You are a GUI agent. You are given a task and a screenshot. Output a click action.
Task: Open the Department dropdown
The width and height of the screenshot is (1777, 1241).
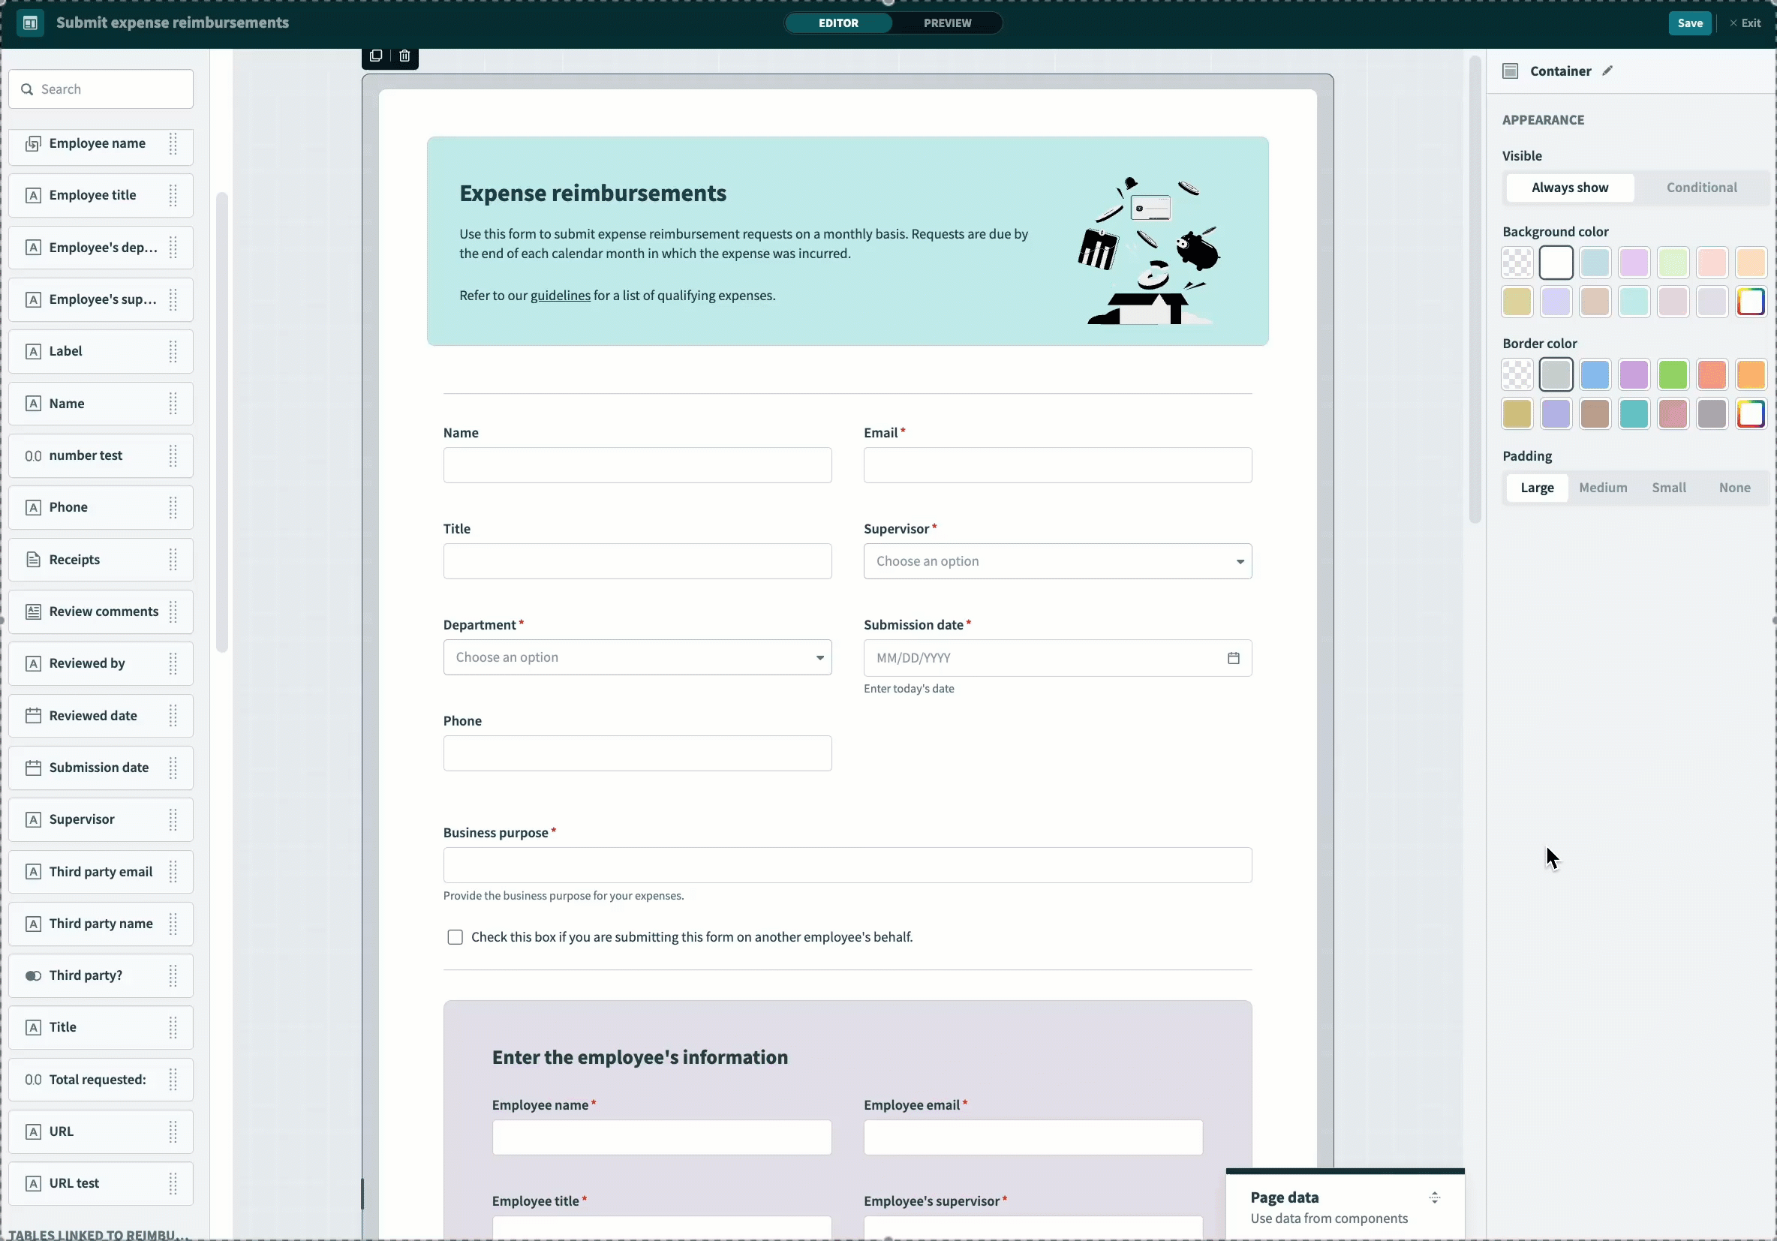click(x=637, y=657)
